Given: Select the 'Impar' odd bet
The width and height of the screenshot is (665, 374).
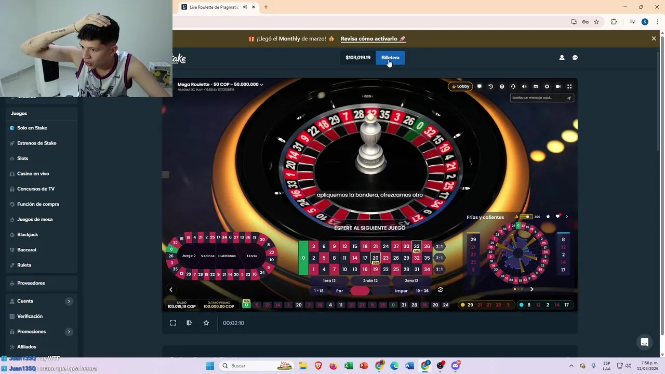Looking at the screenshot, I should click(401, 291).
